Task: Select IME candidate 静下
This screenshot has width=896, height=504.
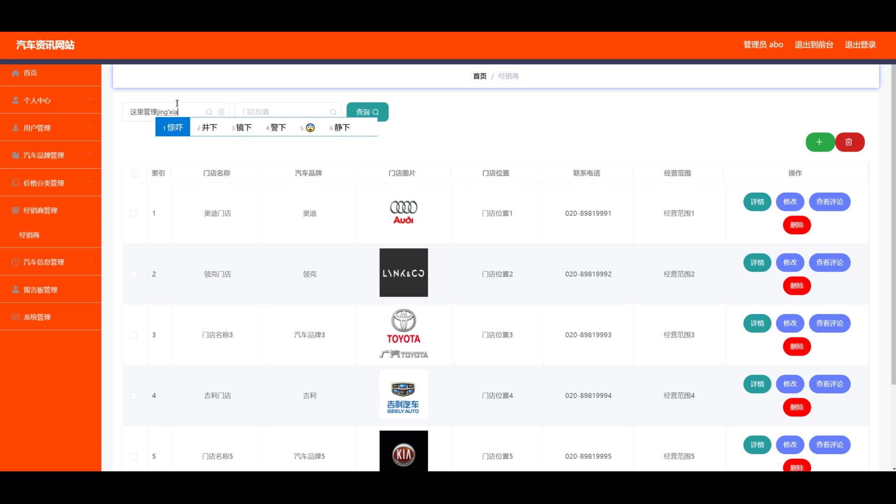Action: 340,127
